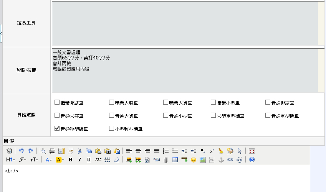Enable the 普通小型車 checkbox

166,115
